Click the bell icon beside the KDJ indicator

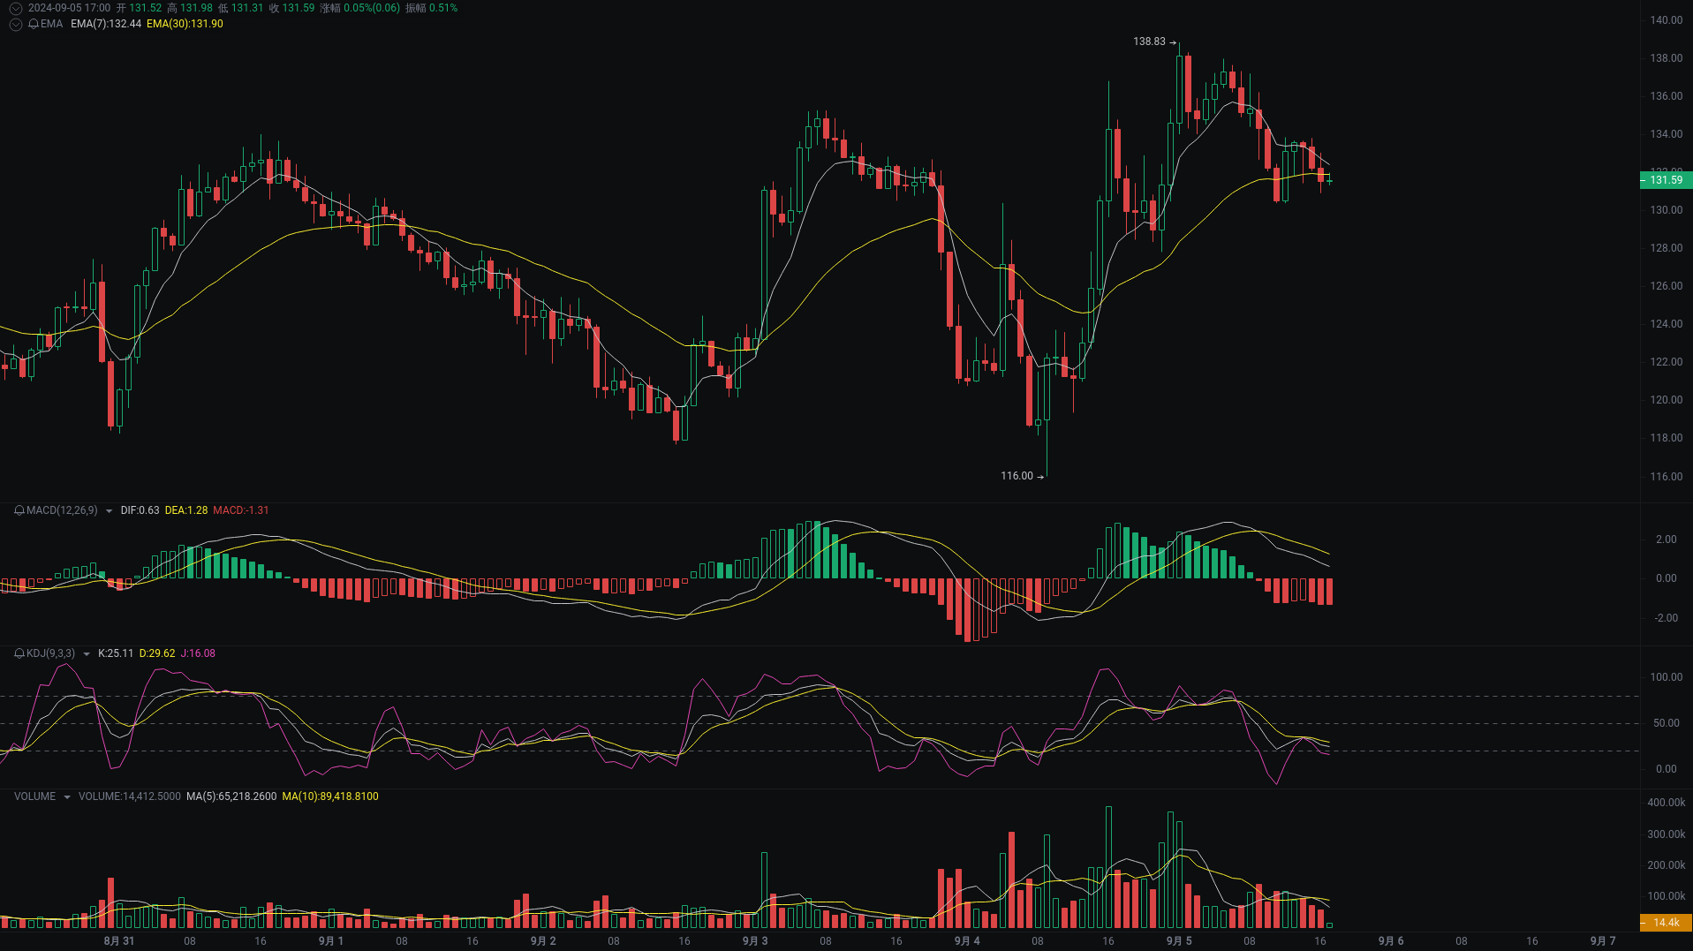click(19, 653)
